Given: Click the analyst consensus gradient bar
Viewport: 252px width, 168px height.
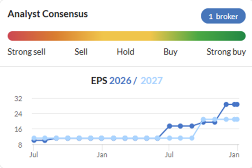Looking at the screenshot, I should tap(127, 36).
